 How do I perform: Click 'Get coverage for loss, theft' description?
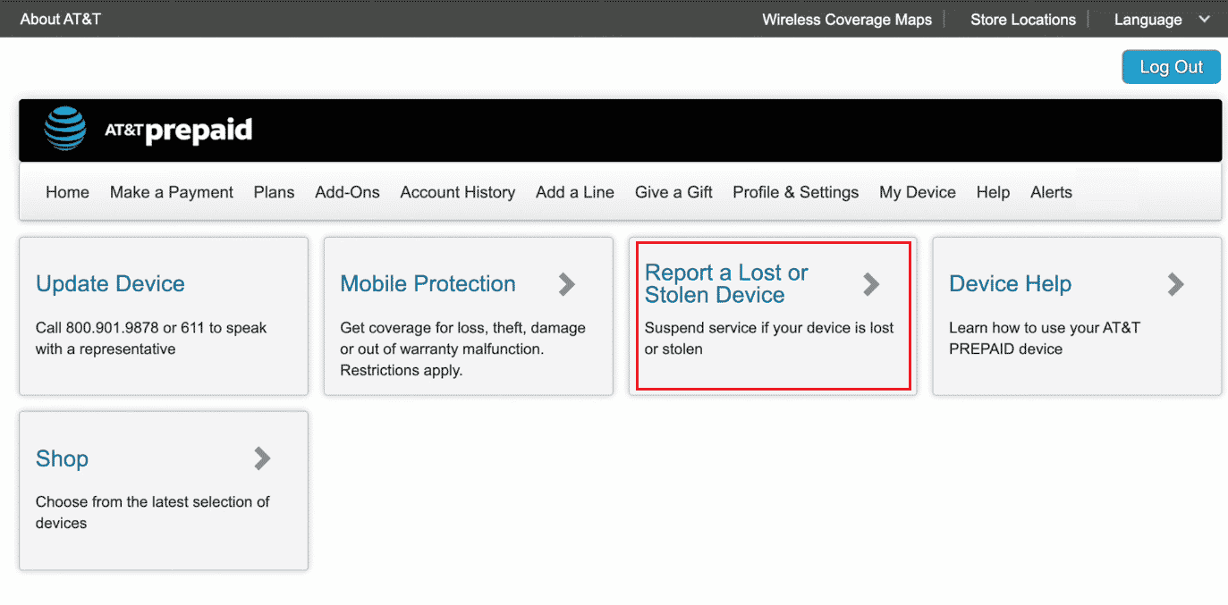pyautogui.click(x=463, y=349)
